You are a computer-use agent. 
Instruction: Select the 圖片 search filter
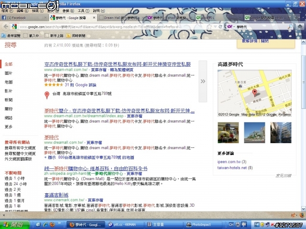point(9,73)
